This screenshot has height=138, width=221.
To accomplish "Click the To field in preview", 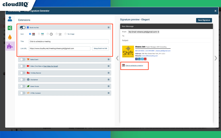I will click(167, 36).
